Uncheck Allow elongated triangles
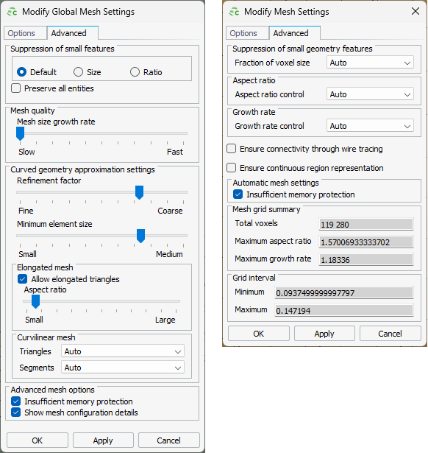428x453 pixels. (23, 278)
